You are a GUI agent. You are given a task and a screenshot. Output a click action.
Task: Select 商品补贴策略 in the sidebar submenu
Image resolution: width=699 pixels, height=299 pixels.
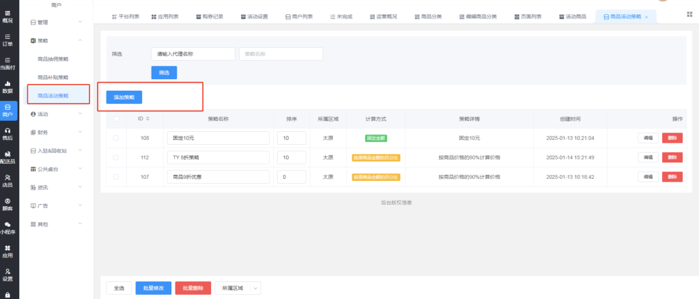coord(53,77)
